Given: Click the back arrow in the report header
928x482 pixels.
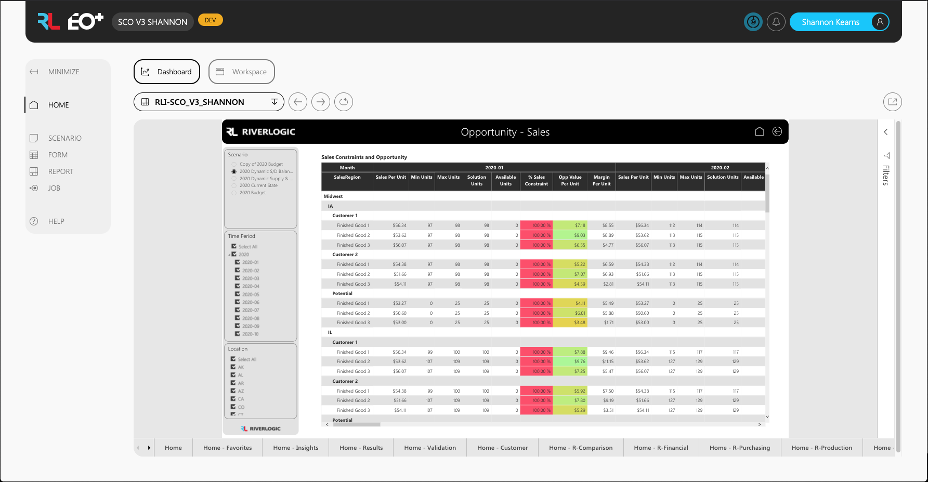Looking at the screenshot, I should click(777, 131).
